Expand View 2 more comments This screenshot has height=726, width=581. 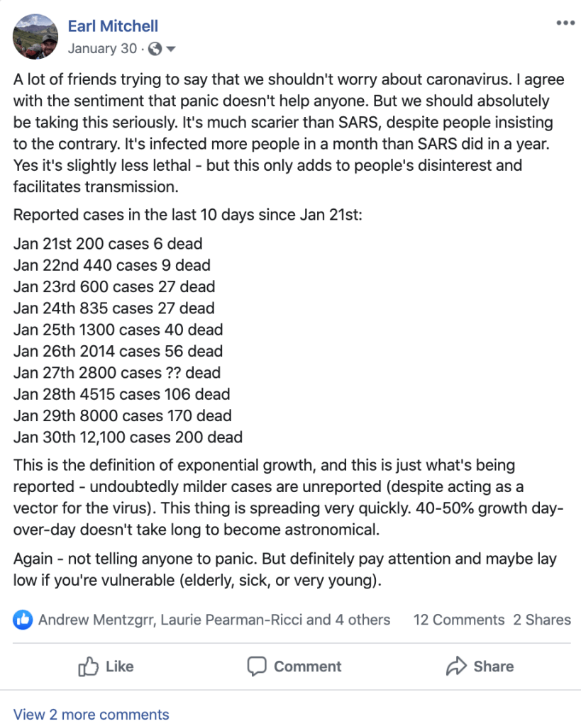click(92, 714)
